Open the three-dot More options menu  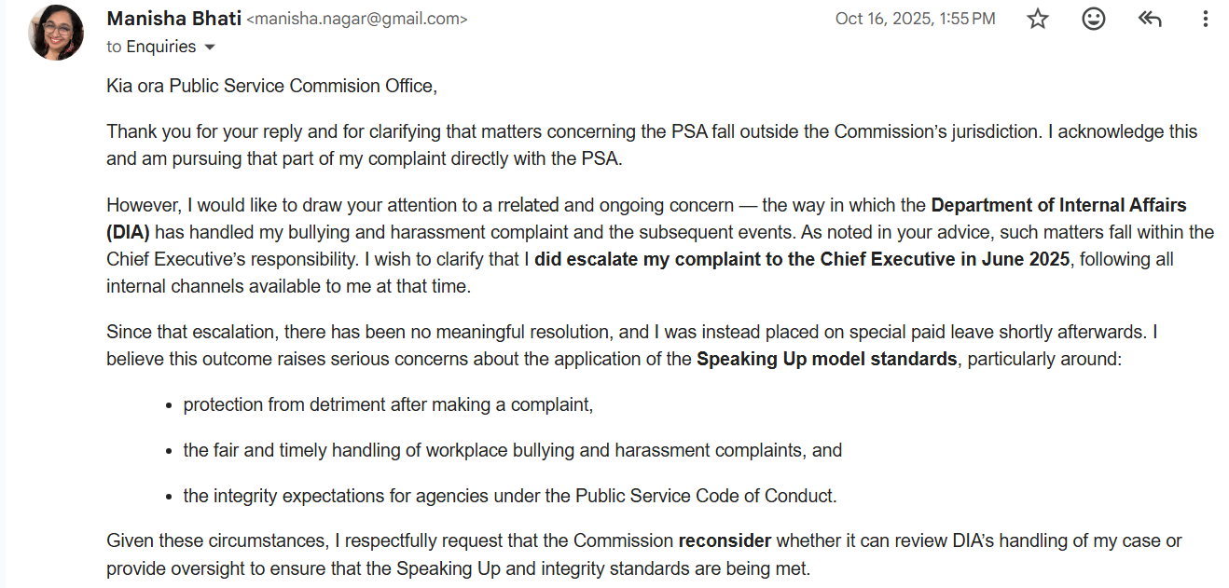(x=1206, y=19)
